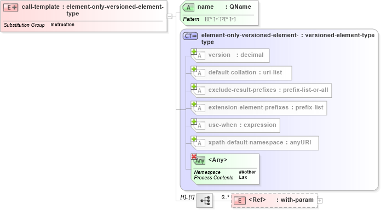This screenshot has height=210, width=381.
Task: Select the call-template element title text
Action: click(x=93, y=10)
